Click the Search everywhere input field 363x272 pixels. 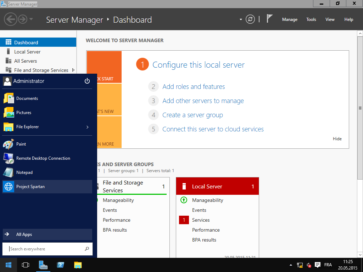point(47,249)
